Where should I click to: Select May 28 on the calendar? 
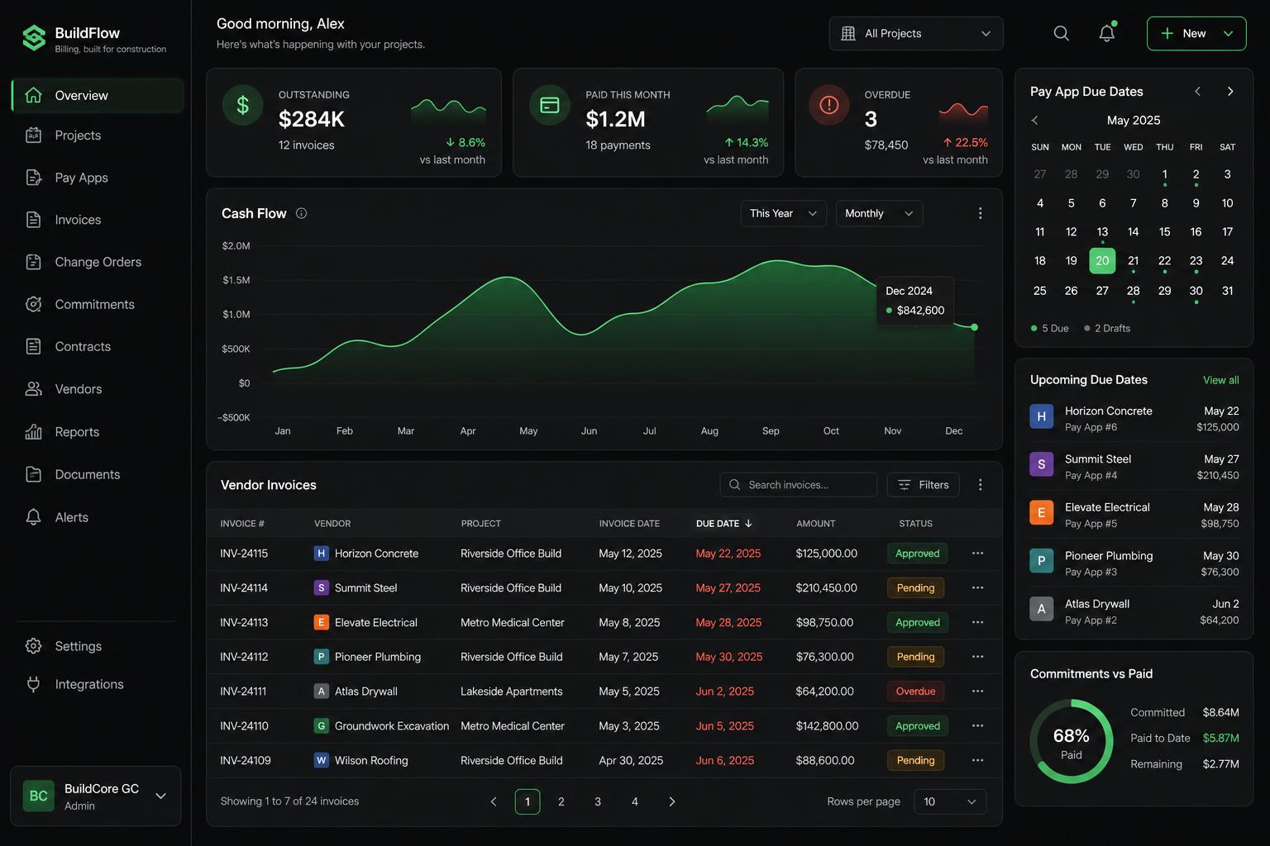[1134, 291]
